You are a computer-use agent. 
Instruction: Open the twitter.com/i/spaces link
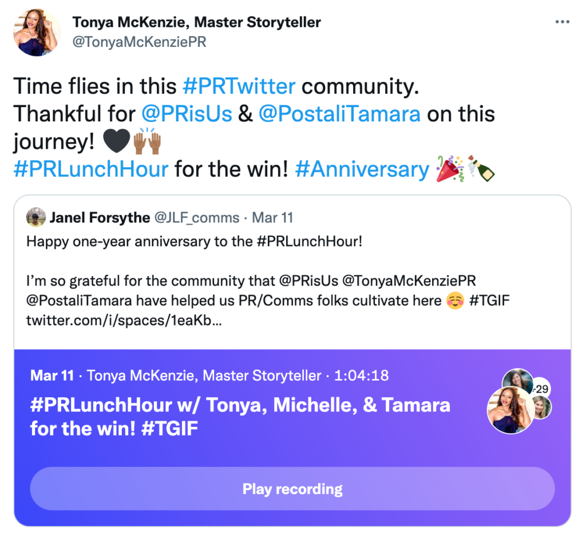(124, 321)
